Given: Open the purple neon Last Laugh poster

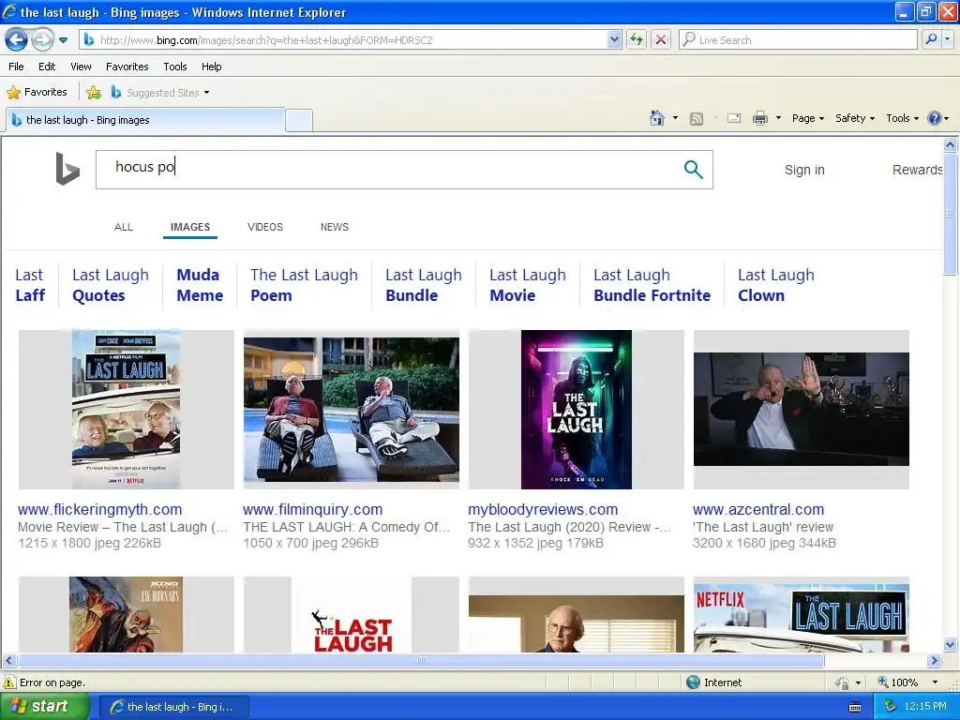Looking at the screenshot, I should (x=577, y=410).
